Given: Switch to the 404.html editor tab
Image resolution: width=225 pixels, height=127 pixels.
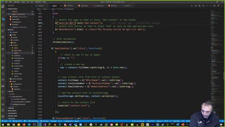Looking at the screenshot, I should [114, 6].
